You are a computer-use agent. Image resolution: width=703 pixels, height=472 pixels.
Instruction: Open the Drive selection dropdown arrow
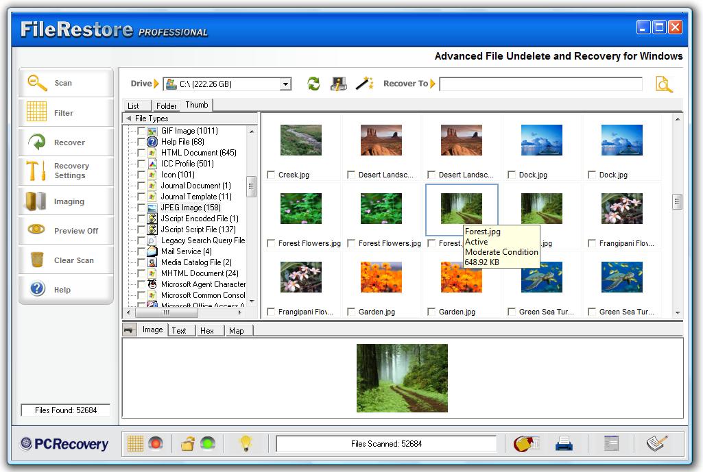pos(285,84)
